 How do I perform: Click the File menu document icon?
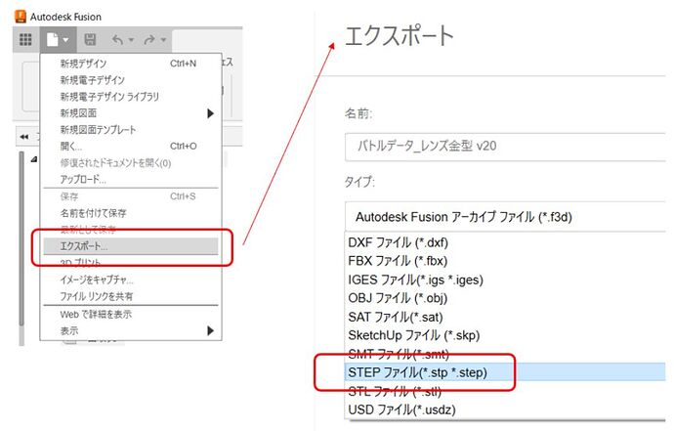tap(53, 39)
